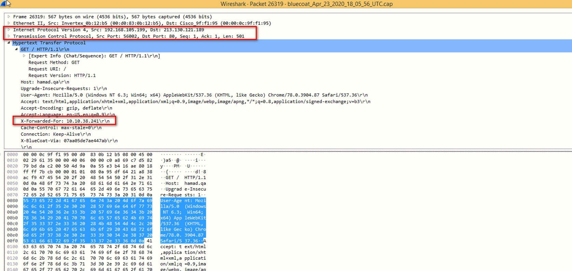This screenshot has width=572, height=271.
Task: Click ASCII 'ccept: t ext/html' in hex pane
Action: (x=183, y=246)
